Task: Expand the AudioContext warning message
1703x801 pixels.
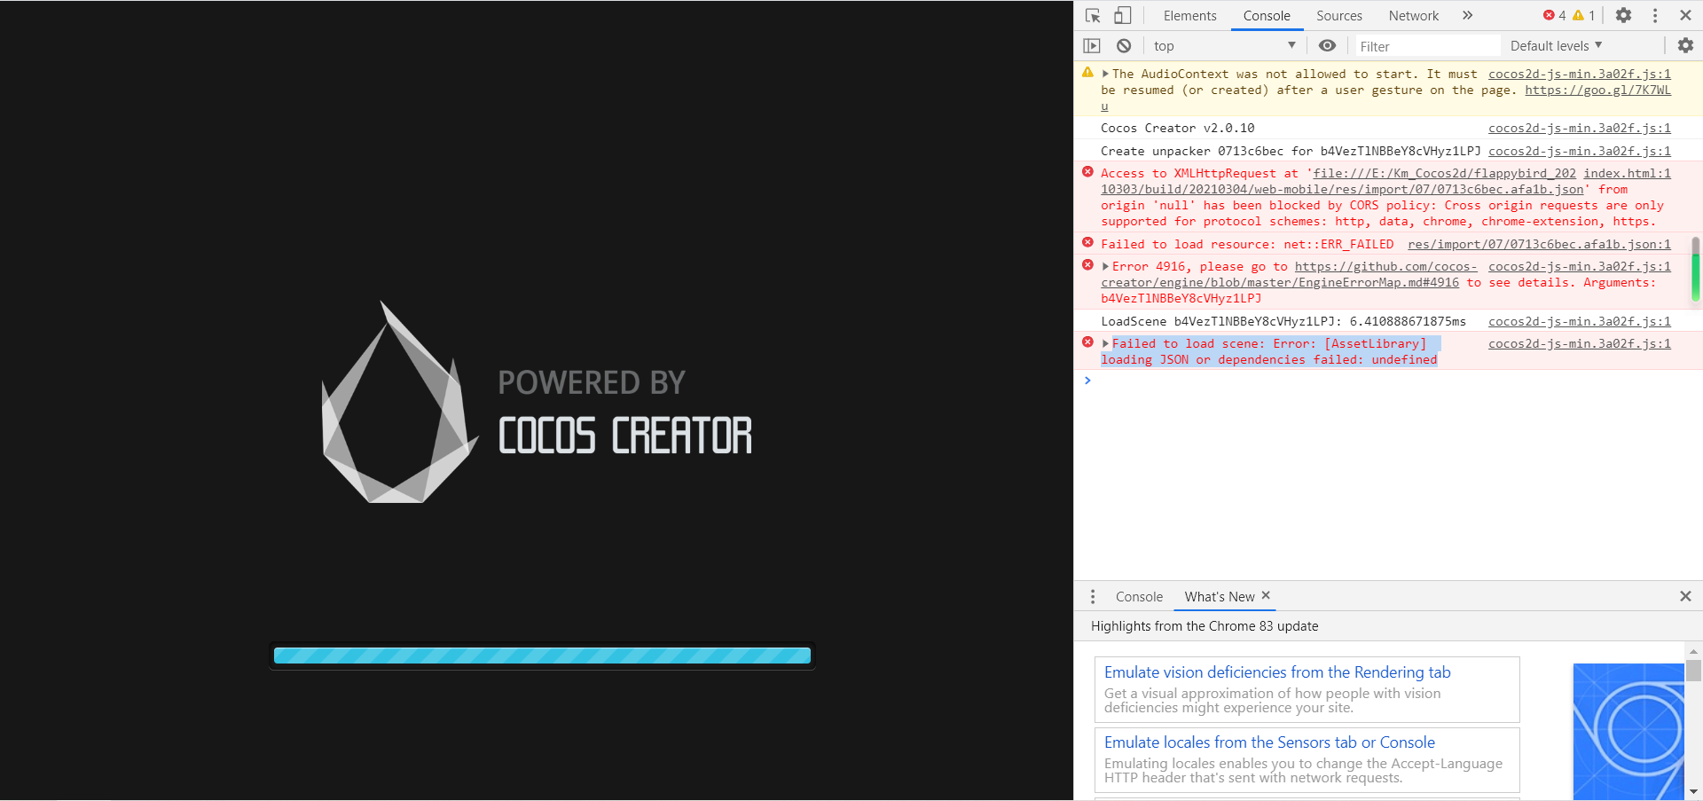Action: coord(1105,75)
